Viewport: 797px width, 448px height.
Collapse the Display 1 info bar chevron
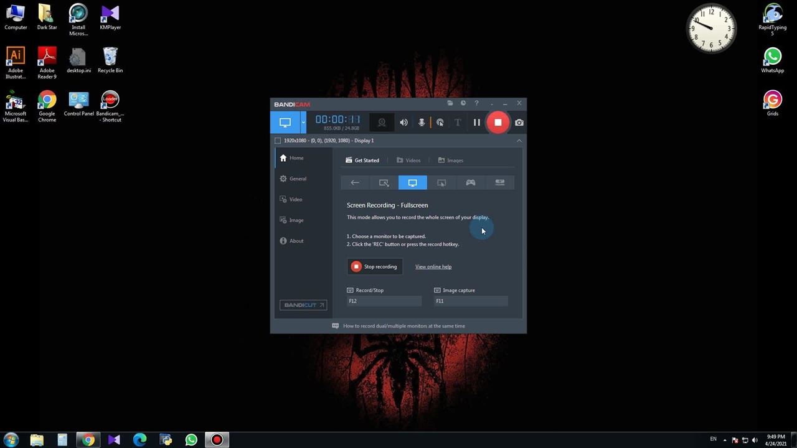(519, 141)
